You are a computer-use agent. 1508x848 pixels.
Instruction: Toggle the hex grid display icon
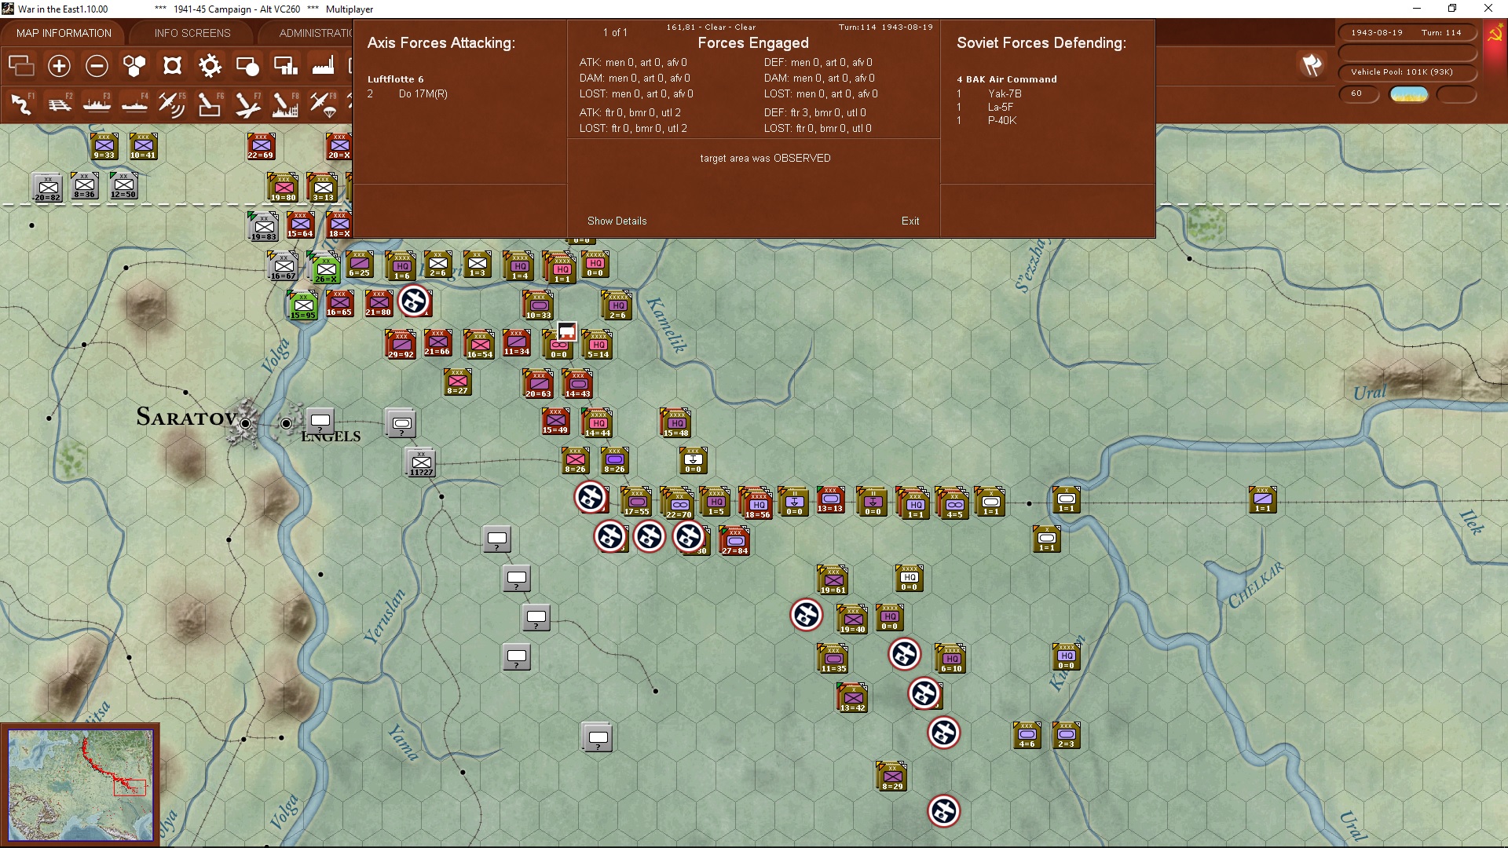[134, 66]
